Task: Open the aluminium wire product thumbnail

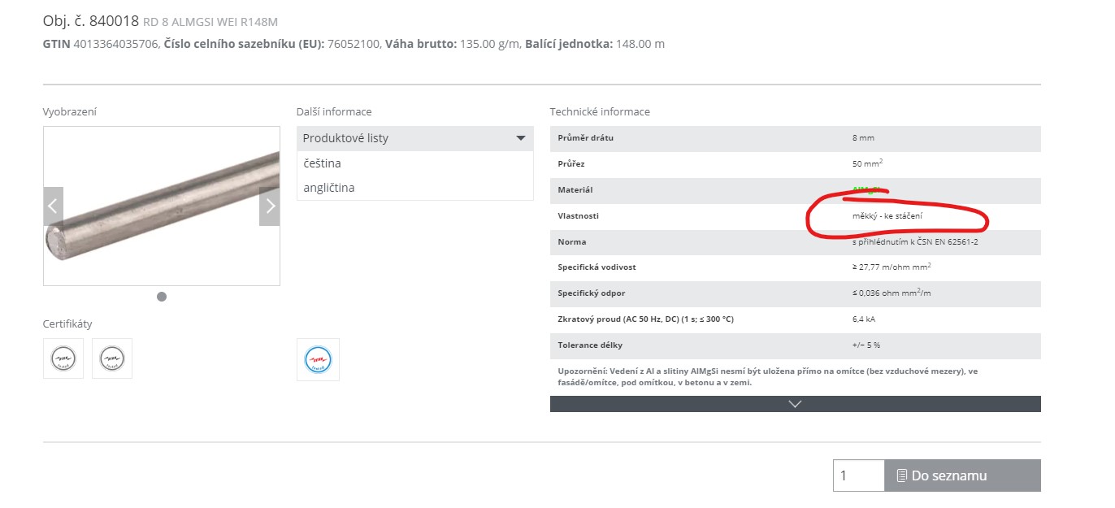Action: point(161,206)
